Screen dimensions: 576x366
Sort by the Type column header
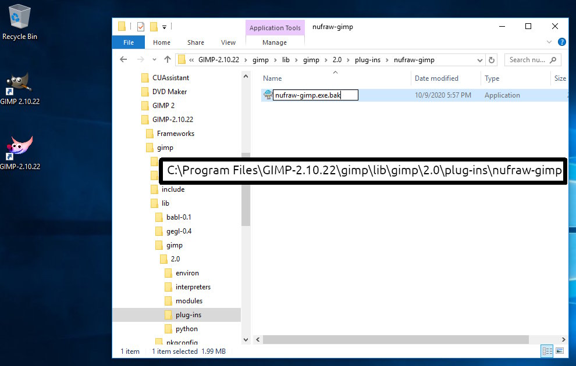492,78
